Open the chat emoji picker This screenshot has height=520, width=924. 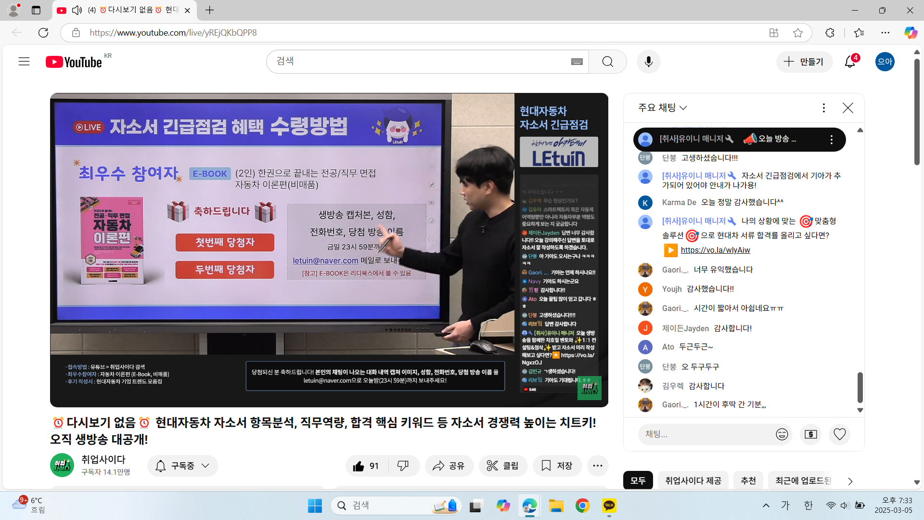(x=782, y=434)
